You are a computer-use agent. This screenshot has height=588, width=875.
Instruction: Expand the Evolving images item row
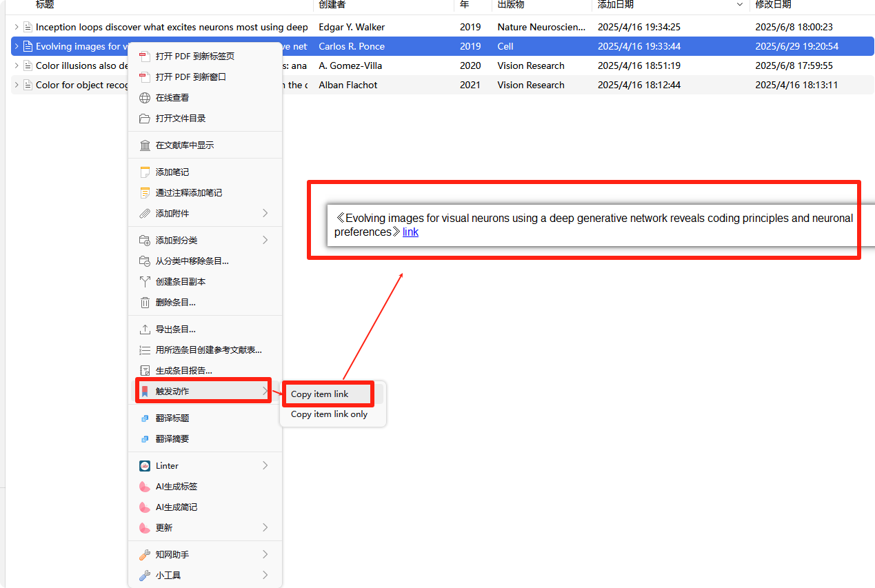click(x=17, y=47)
